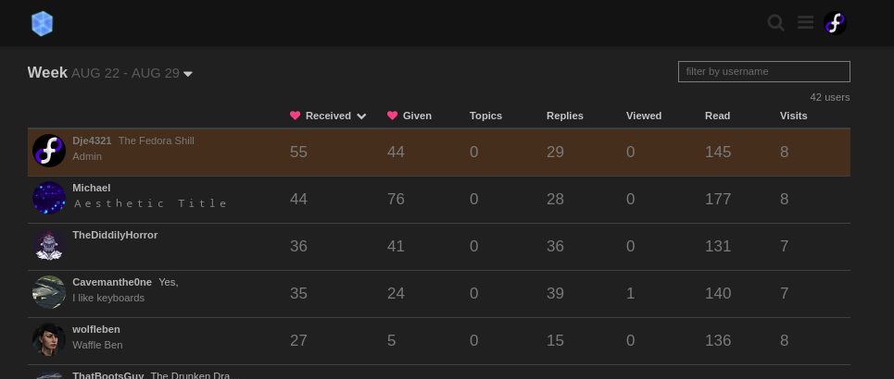Sort by Received likes column

coord(328,116)
